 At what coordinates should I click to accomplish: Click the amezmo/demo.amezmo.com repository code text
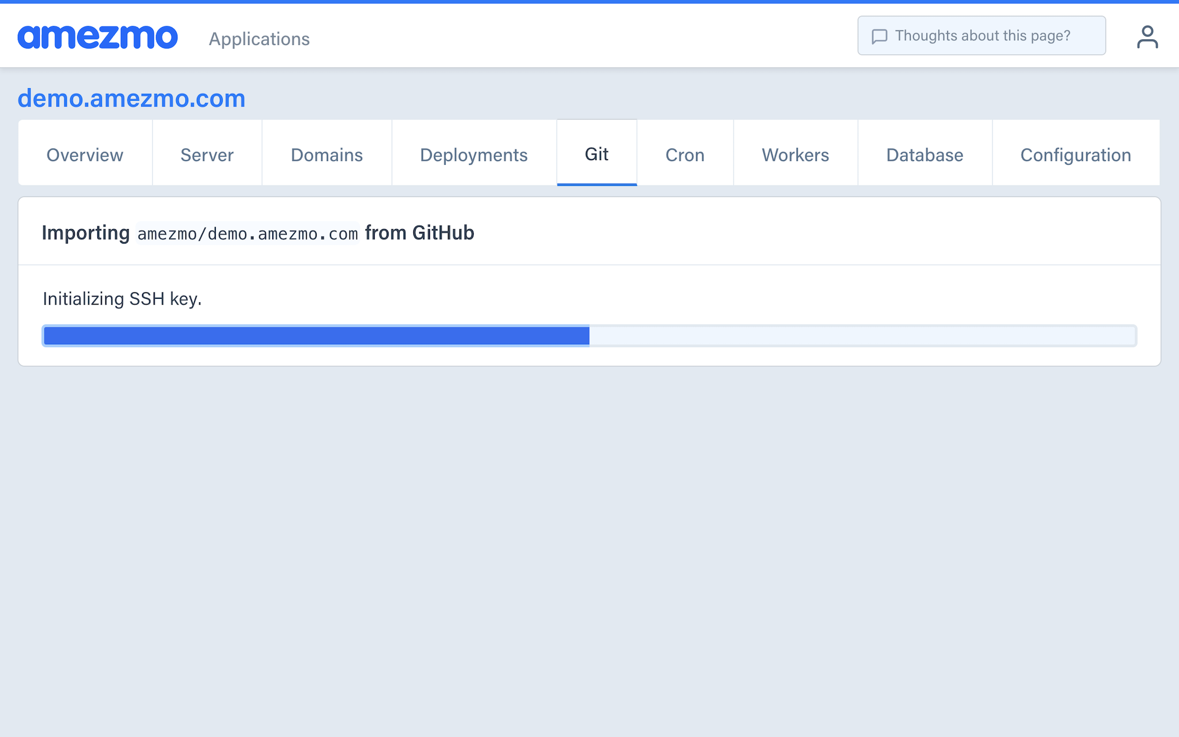coord(248,234)
